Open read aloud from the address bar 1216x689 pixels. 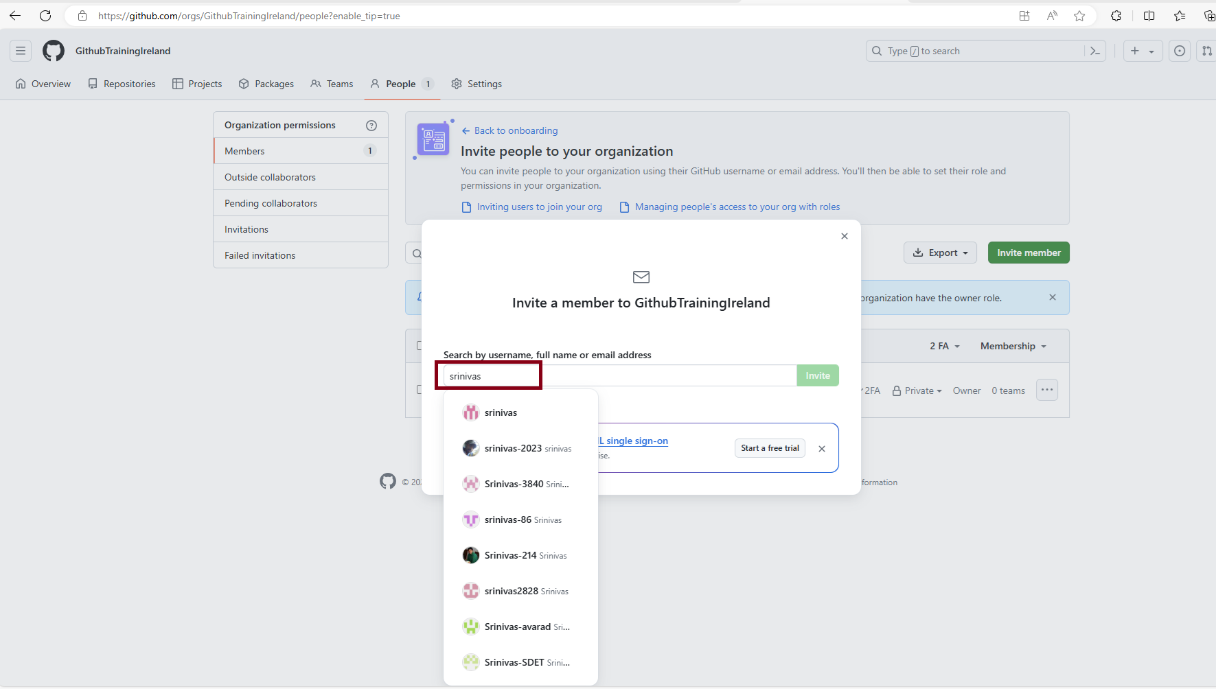1052,16
